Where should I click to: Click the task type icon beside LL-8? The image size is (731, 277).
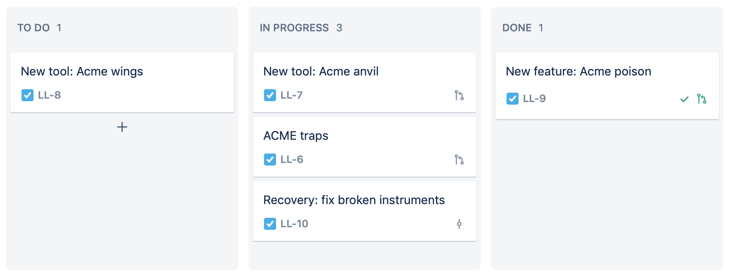[x=28, y=95]
